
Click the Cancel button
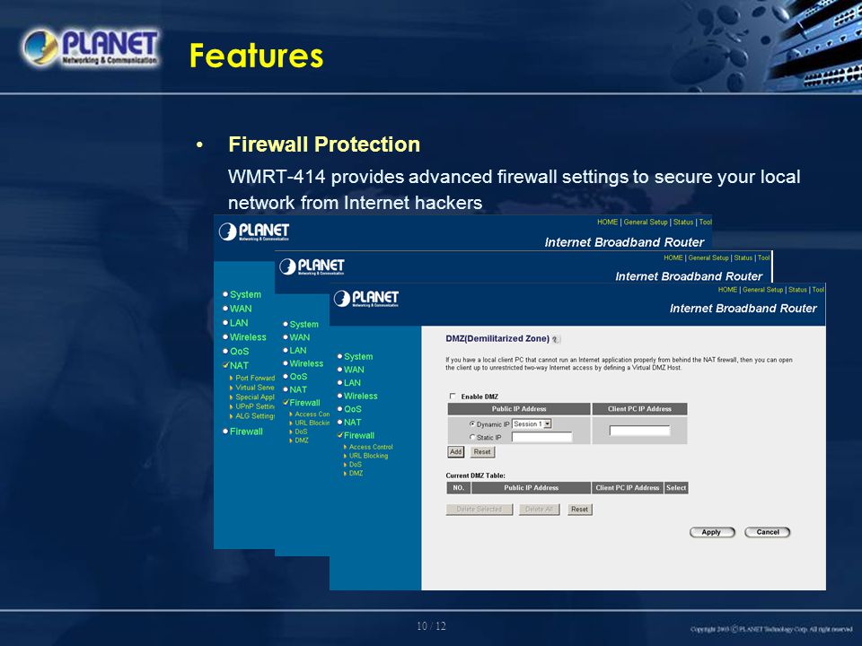tap(768, 532)
